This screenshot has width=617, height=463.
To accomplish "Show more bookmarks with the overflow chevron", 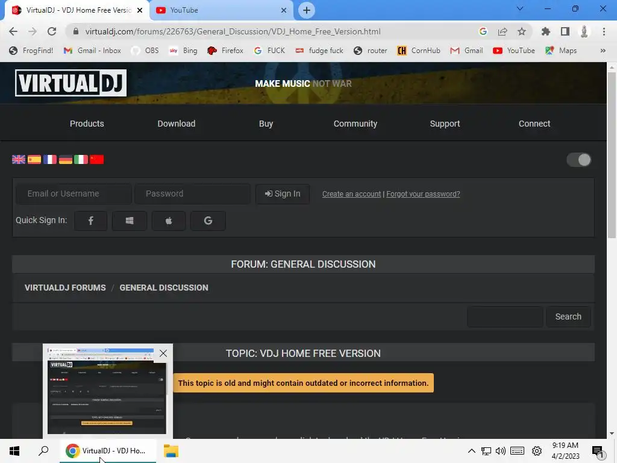I will point(603,51).
